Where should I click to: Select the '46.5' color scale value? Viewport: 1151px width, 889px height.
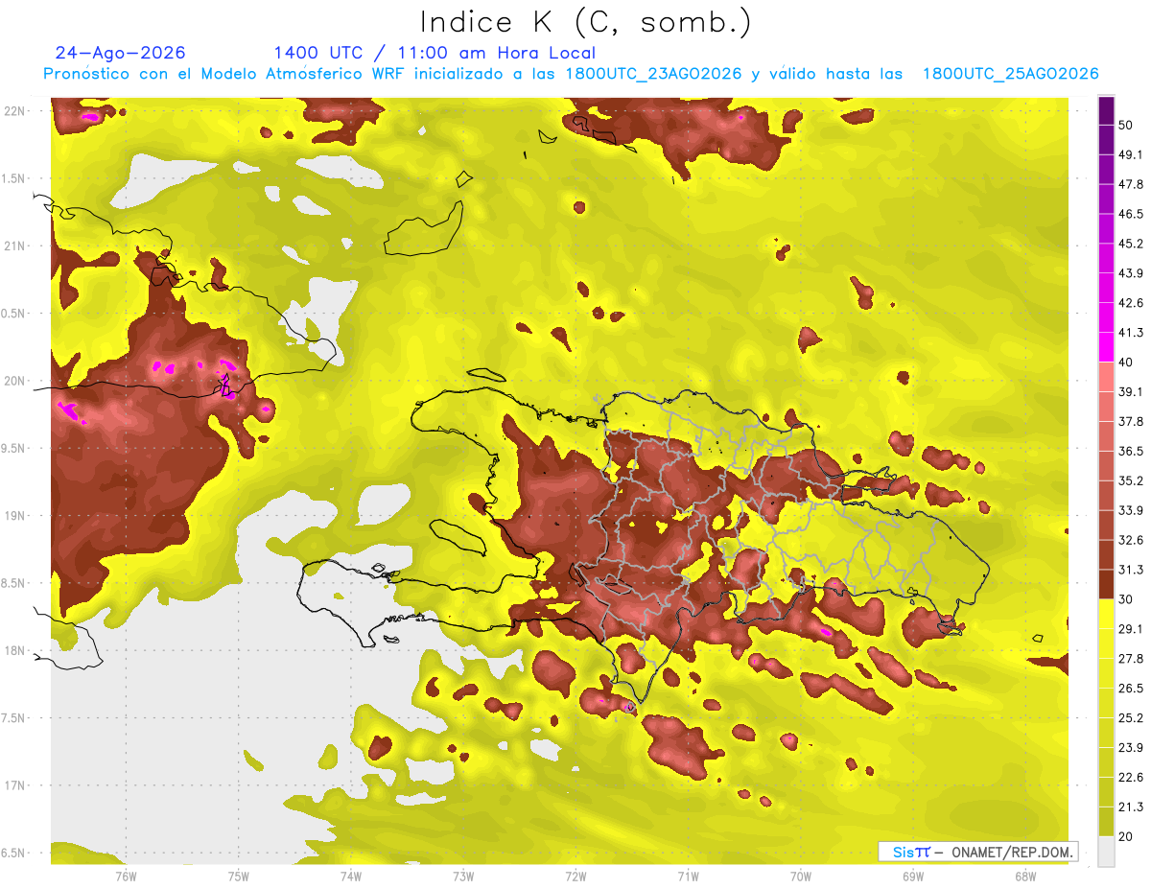click(x=1130, y=213)
